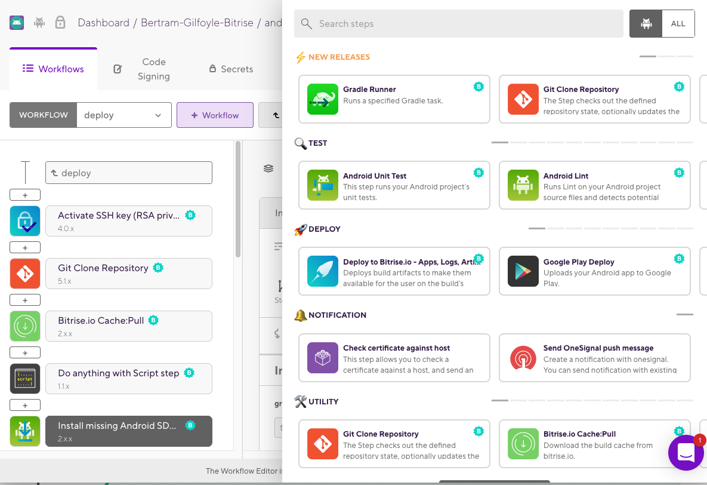Image resolution: width=707 pixels, height=485 pixels.
Task: Open the Dashboard breadcrumb link
Action: tap(103, 23)
